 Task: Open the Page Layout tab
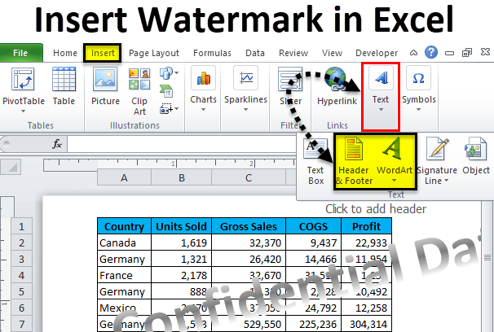coord(154,53)
